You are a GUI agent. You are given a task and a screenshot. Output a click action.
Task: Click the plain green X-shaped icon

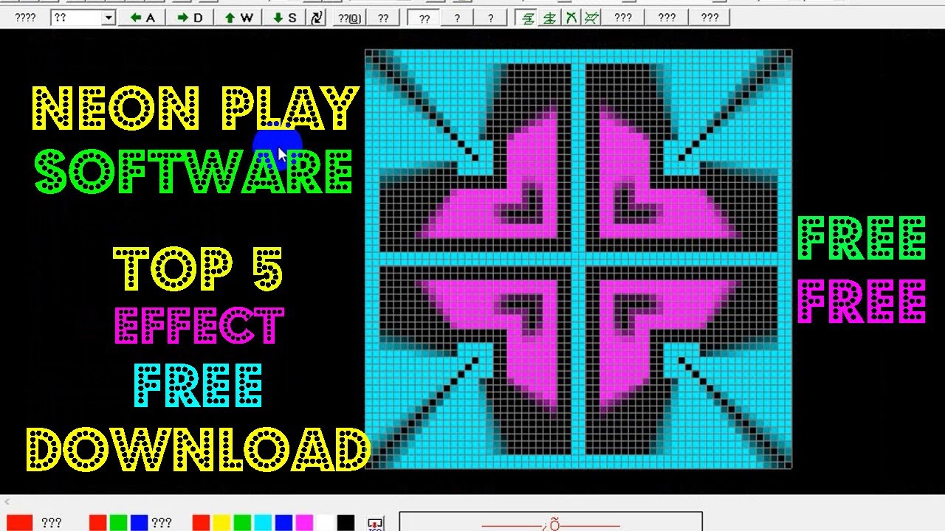(x=571, y=18)
